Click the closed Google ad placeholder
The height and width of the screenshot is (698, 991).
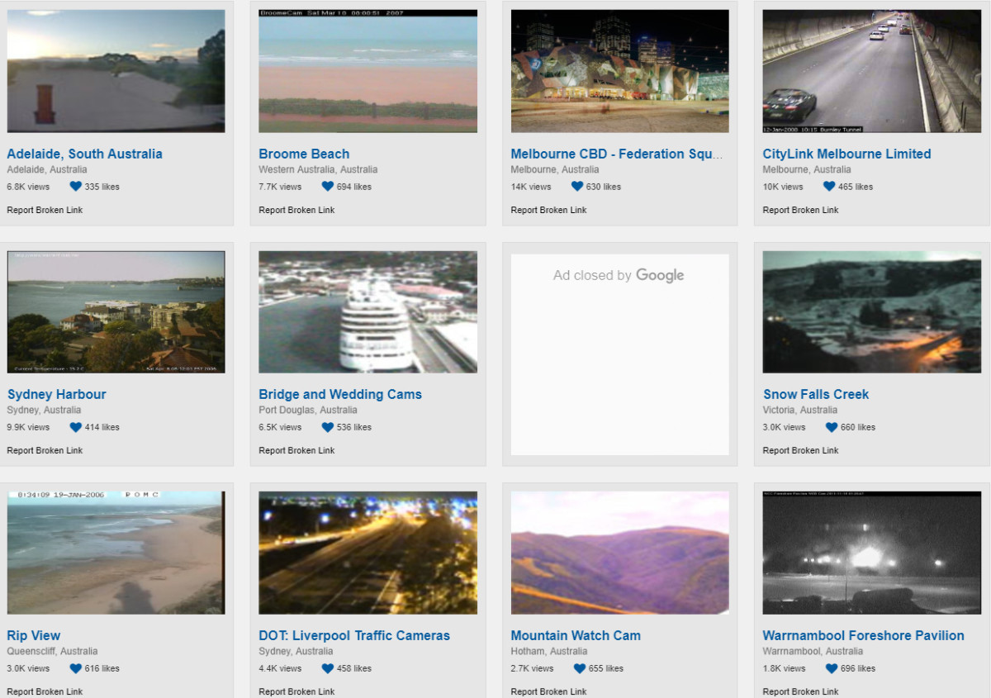(x=619, y=354)
